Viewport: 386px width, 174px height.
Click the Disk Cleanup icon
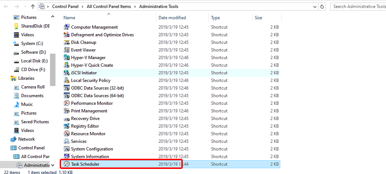coord(67,42)
